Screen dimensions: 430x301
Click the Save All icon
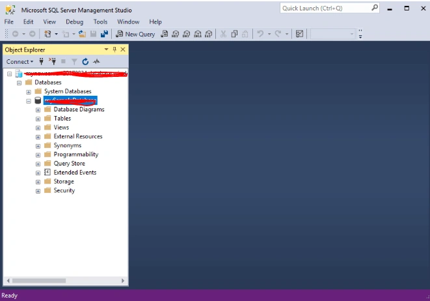pos(104,34)
